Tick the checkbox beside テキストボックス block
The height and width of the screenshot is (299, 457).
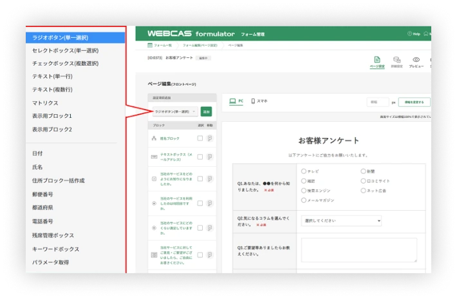point(200,157)
